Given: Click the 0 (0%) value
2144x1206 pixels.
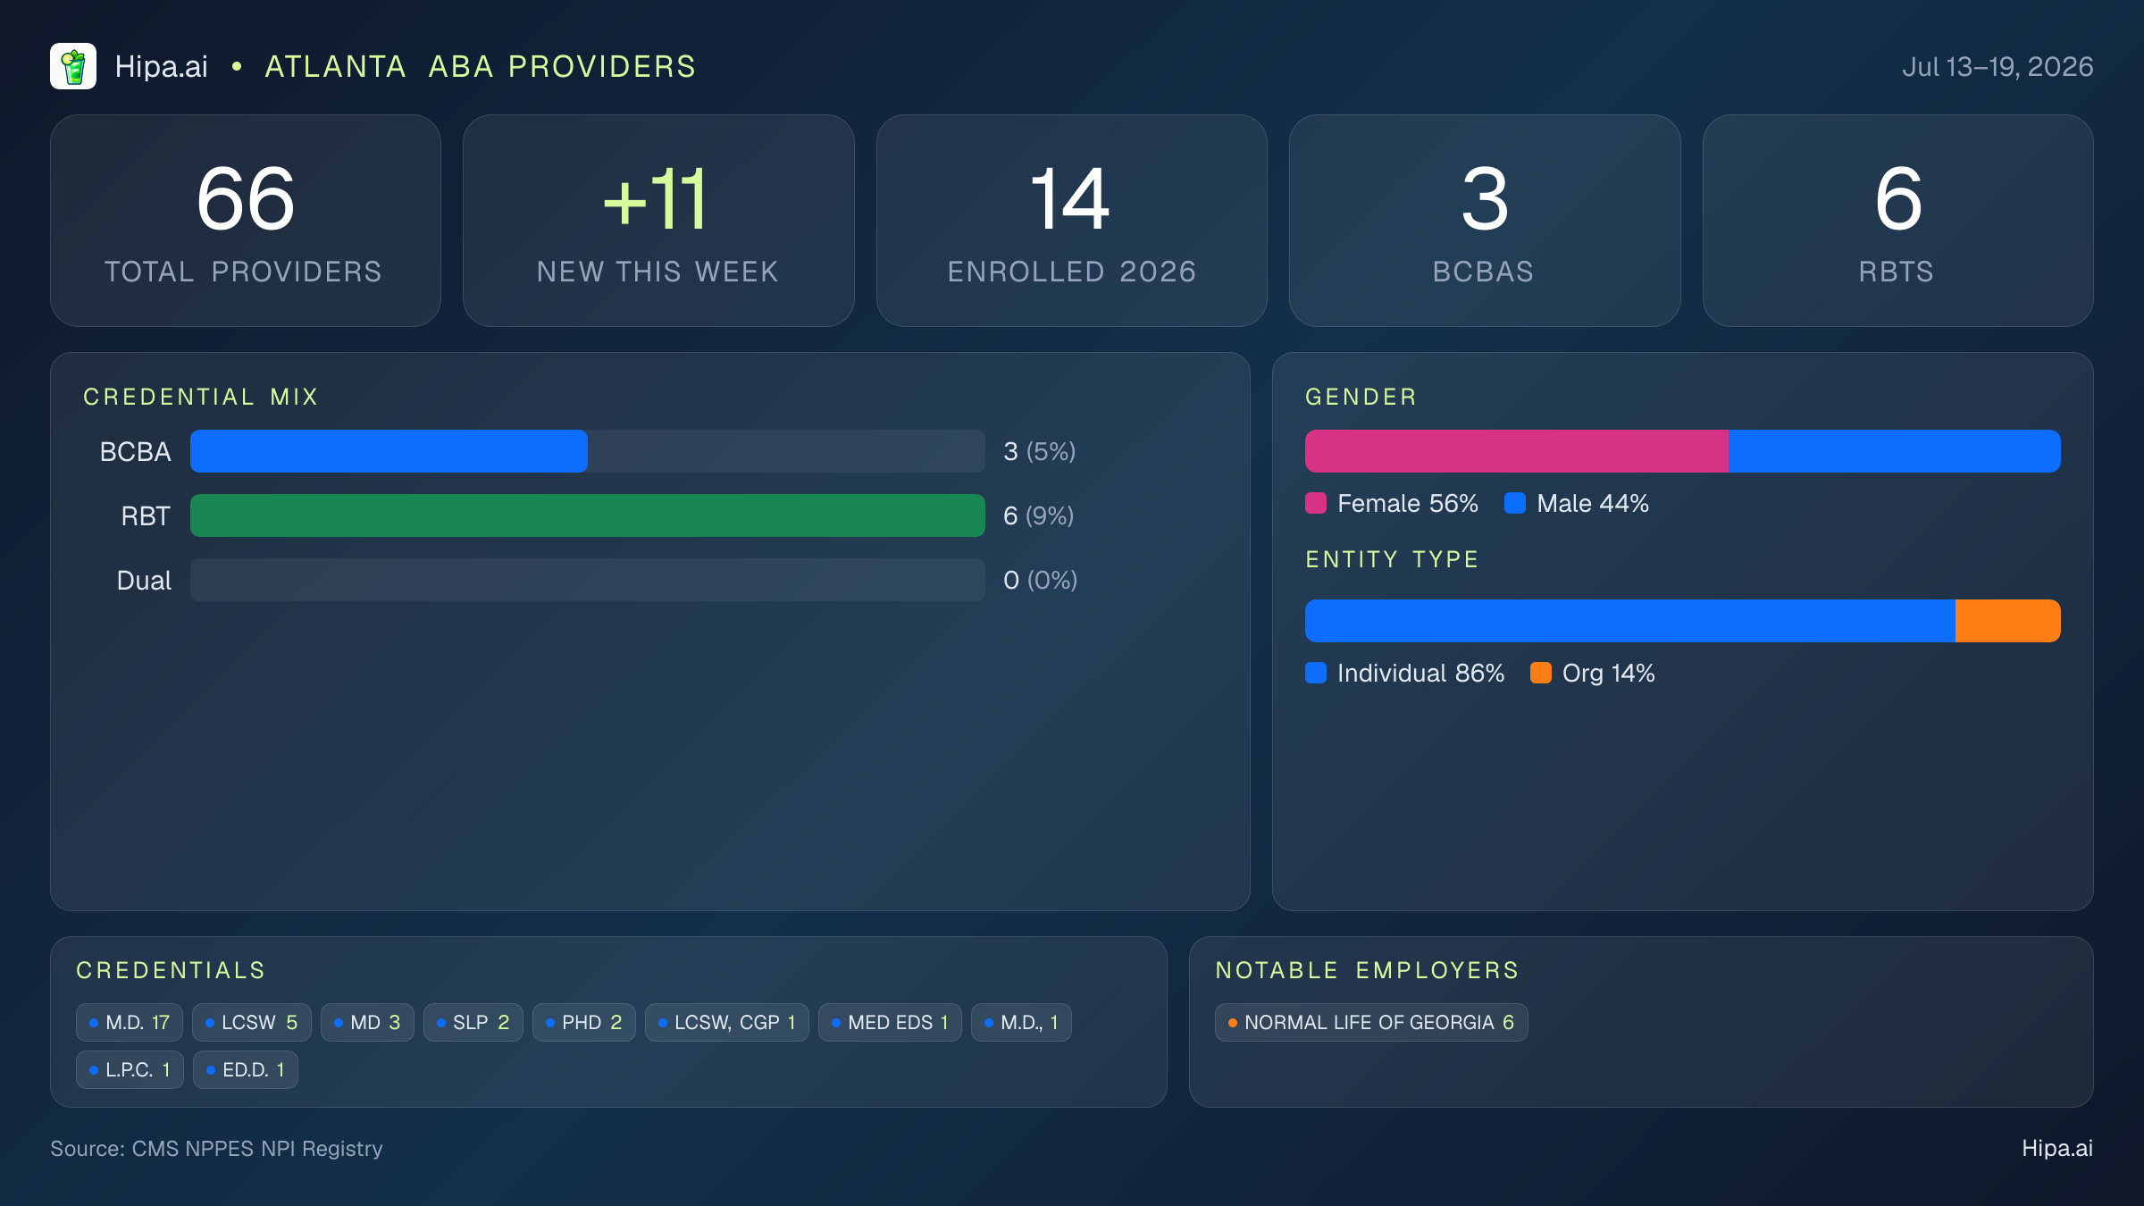Looking at the screenshot, I should click(x=1040, y=580).
